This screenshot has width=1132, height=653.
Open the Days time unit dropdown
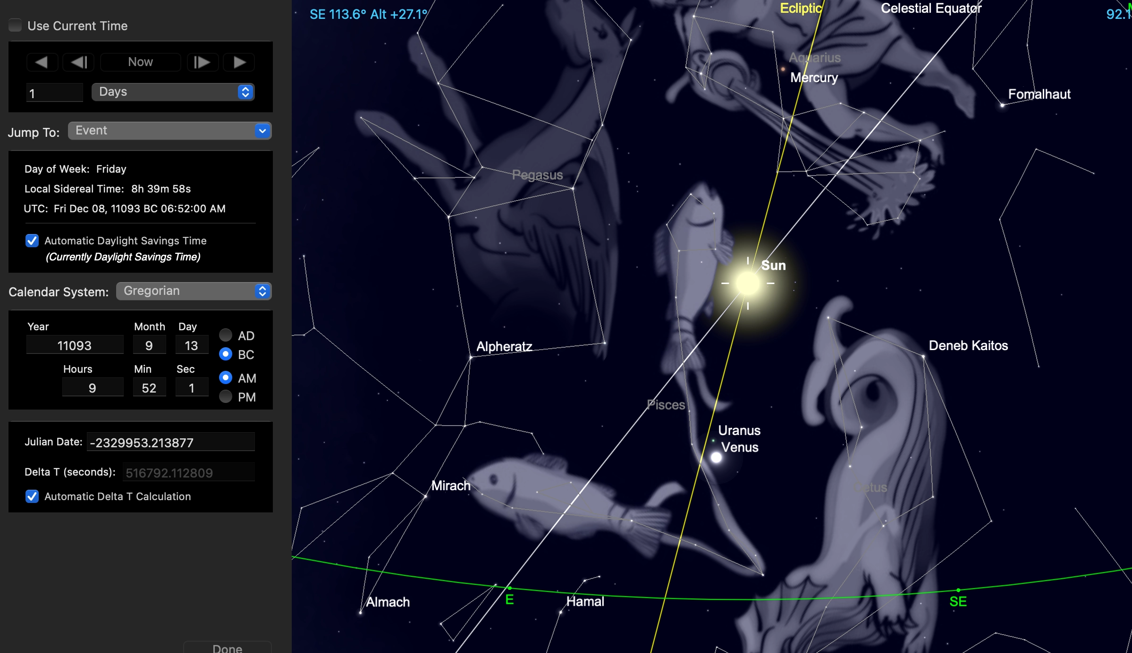[173, 92]
